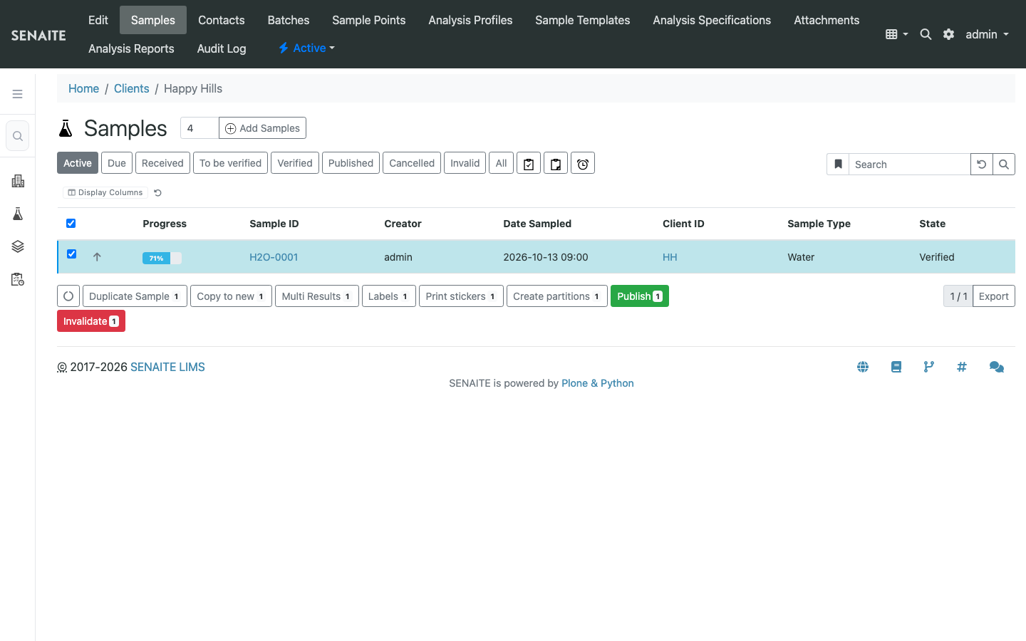Click the 71% progress bar
This screenshot has height=641, width=1026.
tap(162, 258)
